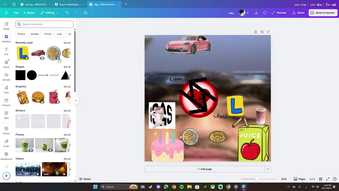Open Discord from the taskbar
The height and width of the screenshot is (191, 339).
click(158, 187)
